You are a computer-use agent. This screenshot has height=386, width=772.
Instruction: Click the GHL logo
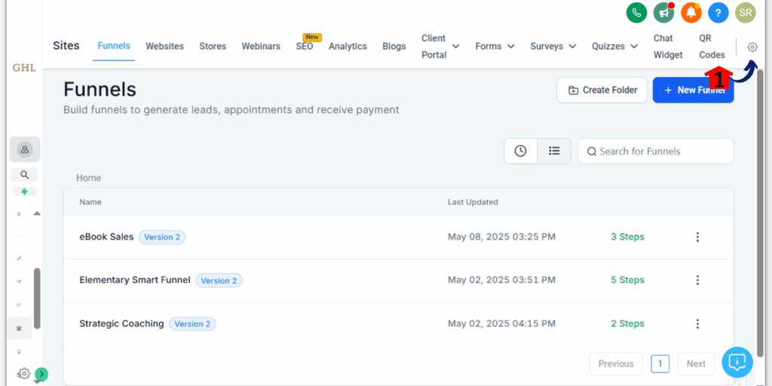click(24, 68)
